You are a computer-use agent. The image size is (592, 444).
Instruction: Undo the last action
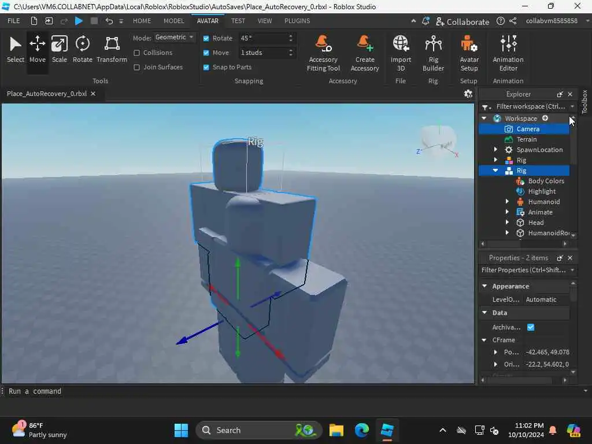tap(109, 21)
